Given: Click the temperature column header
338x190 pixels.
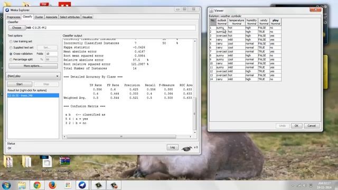Looking at the screenshot, I should point(237,22).
